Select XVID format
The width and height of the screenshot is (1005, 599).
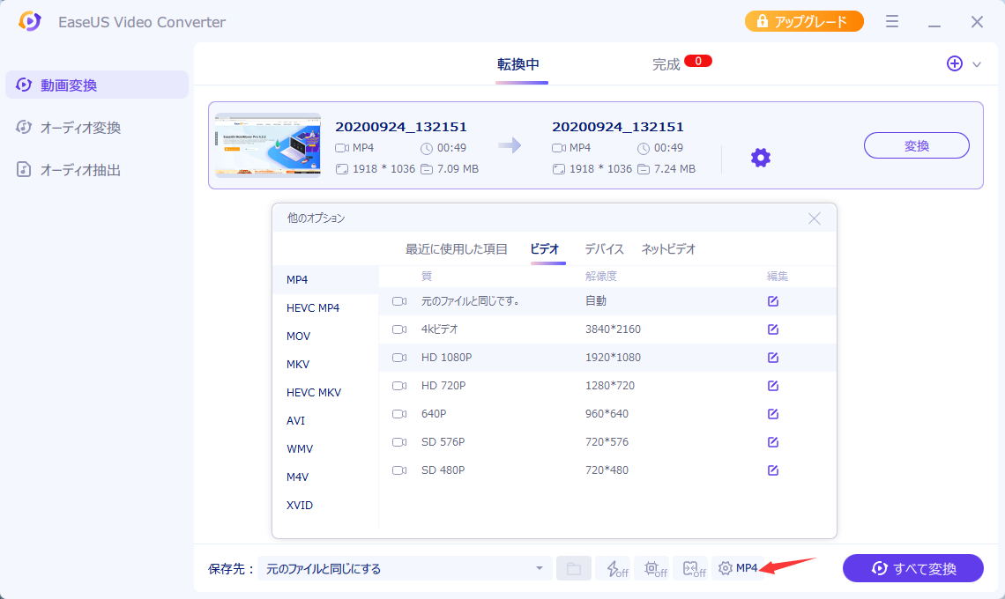pyautogui.click(x=325, y=506)
